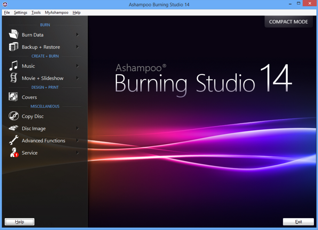
Task: Open the Tools menu
Action: point(36,12)
